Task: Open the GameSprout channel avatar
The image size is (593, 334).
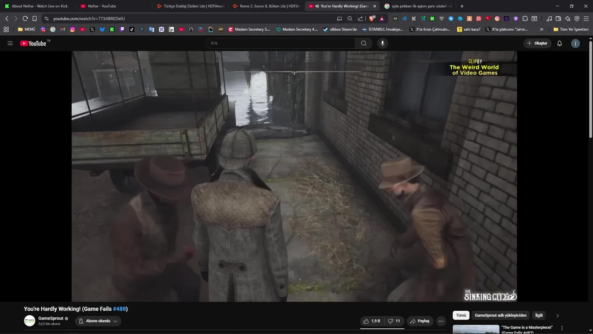Action: (30, 321)
